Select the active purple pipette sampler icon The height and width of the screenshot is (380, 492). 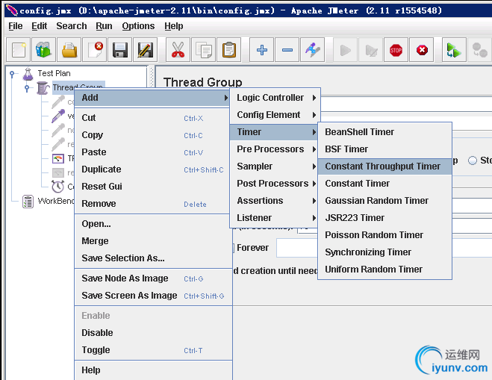(58, 116)
